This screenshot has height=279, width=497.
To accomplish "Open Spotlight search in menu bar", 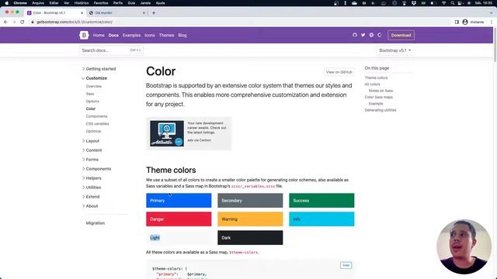I will (x=452, y=3).
